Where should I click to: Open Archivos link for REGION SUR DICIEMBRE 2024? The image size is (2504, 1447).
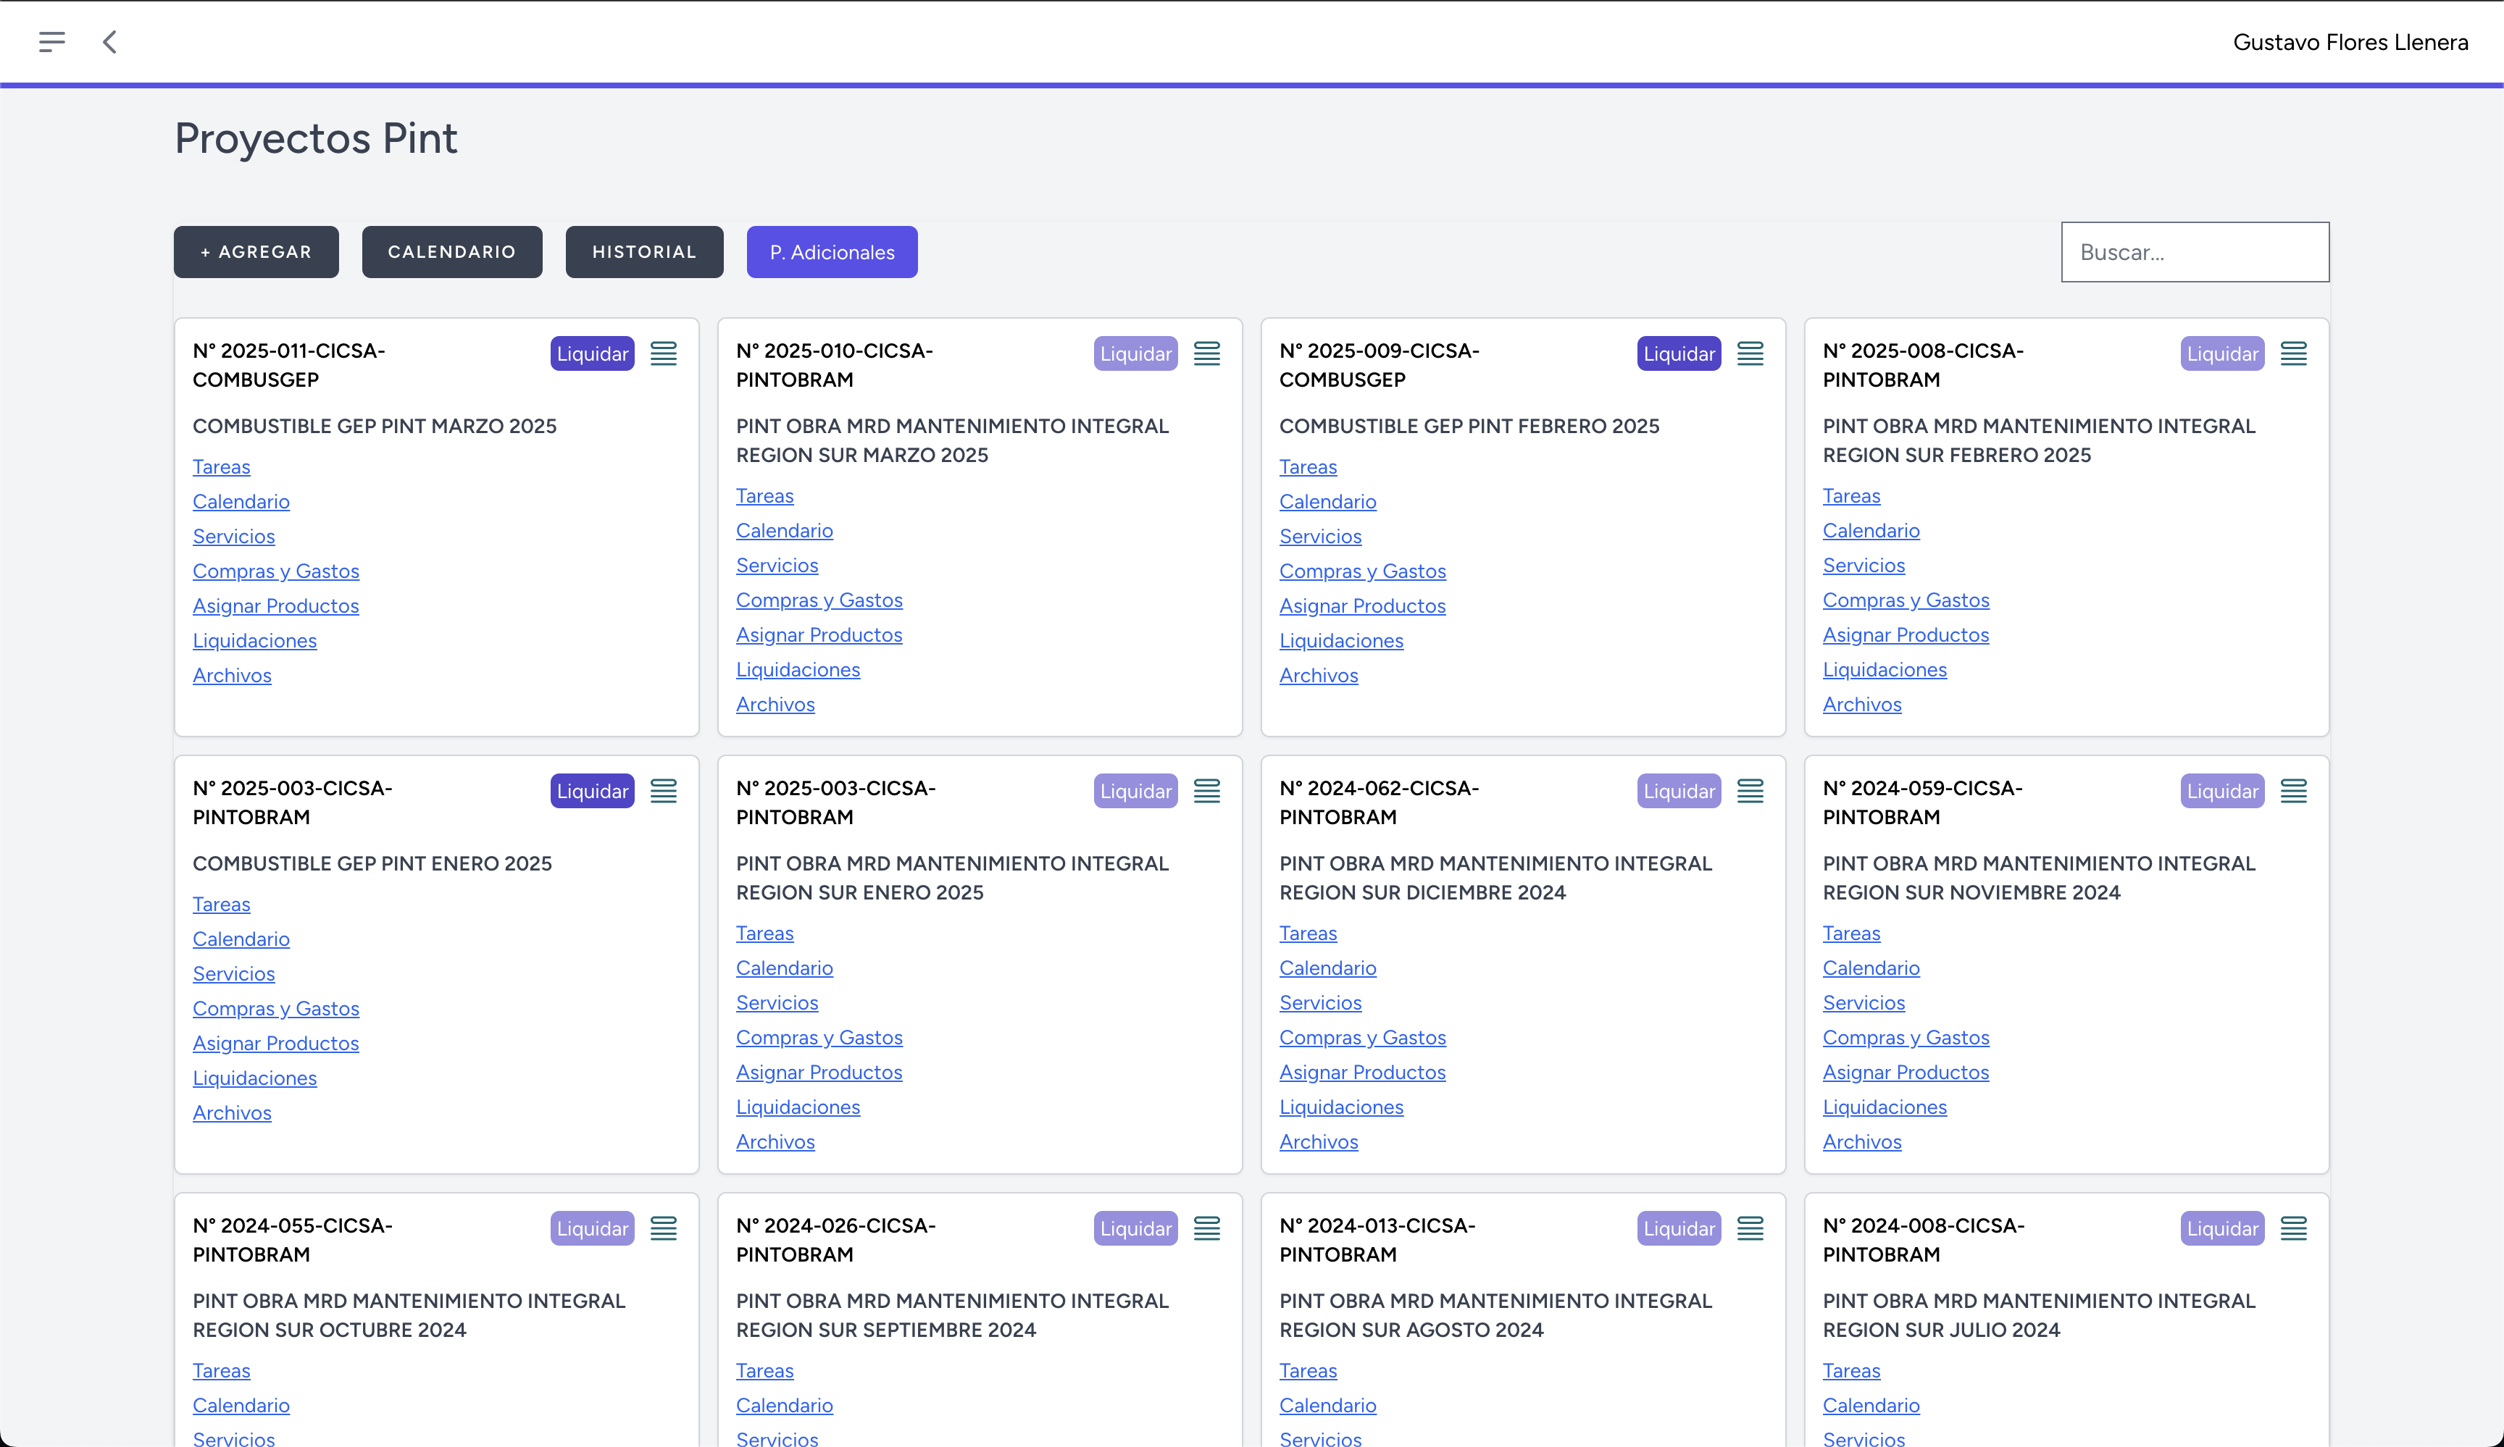(x=1318, y=1142)
